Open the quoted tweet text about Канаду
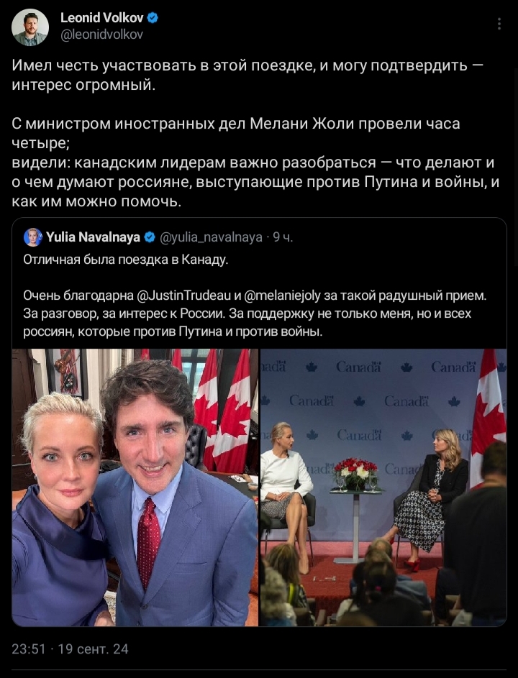The width and height of the screenshot is (518, 678). pos(125,260)
